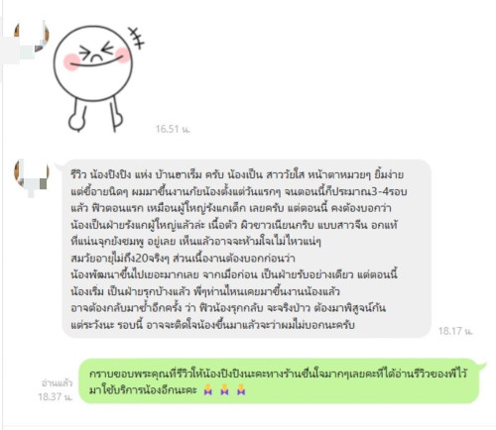Select the long gray review message bubble

click(x=247, y=249)
